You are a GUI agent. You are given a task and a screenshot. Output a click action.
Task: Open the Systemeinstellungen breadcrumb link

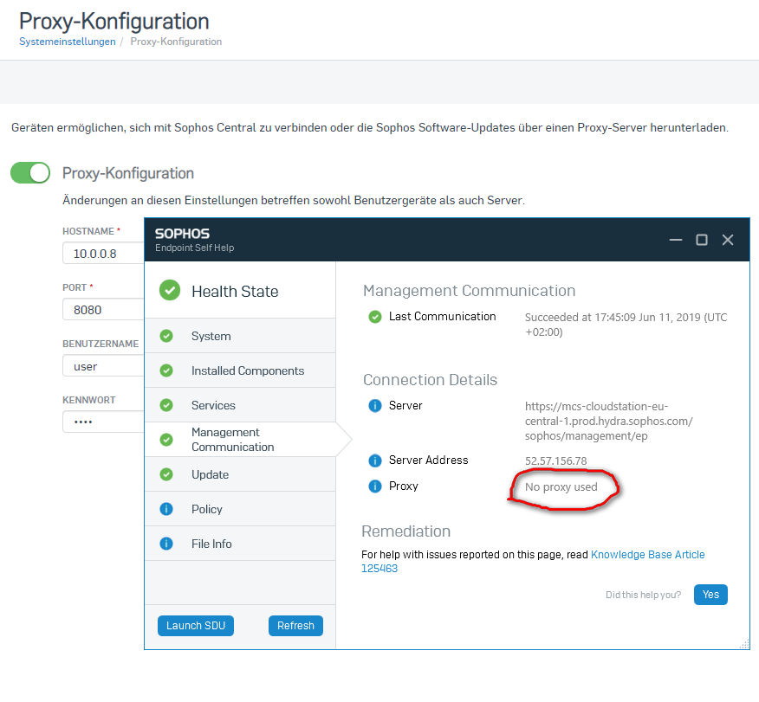coord(68,42)
